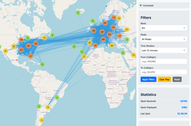Change the Time Window dropdown selection

pos(164,51)
